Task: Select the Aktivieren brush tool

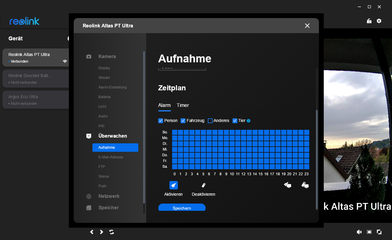Action: [x=173, y=185]
